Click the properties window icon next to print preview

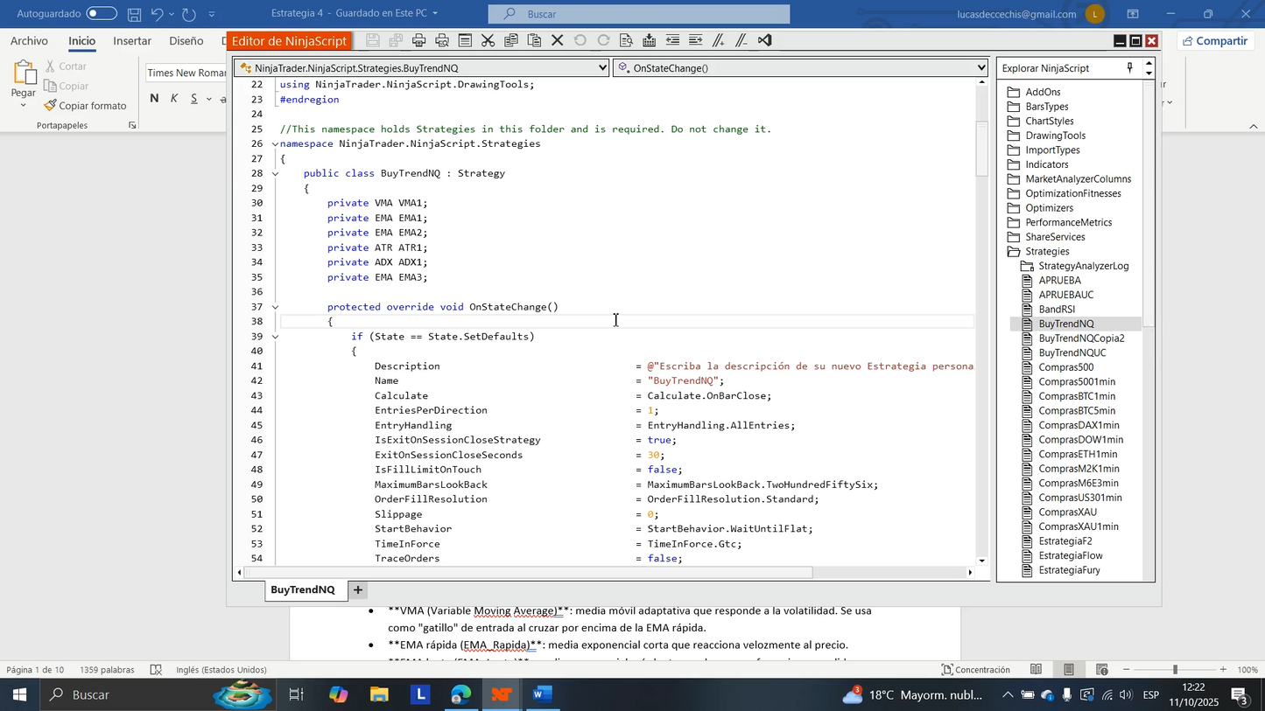coord(465,40)
